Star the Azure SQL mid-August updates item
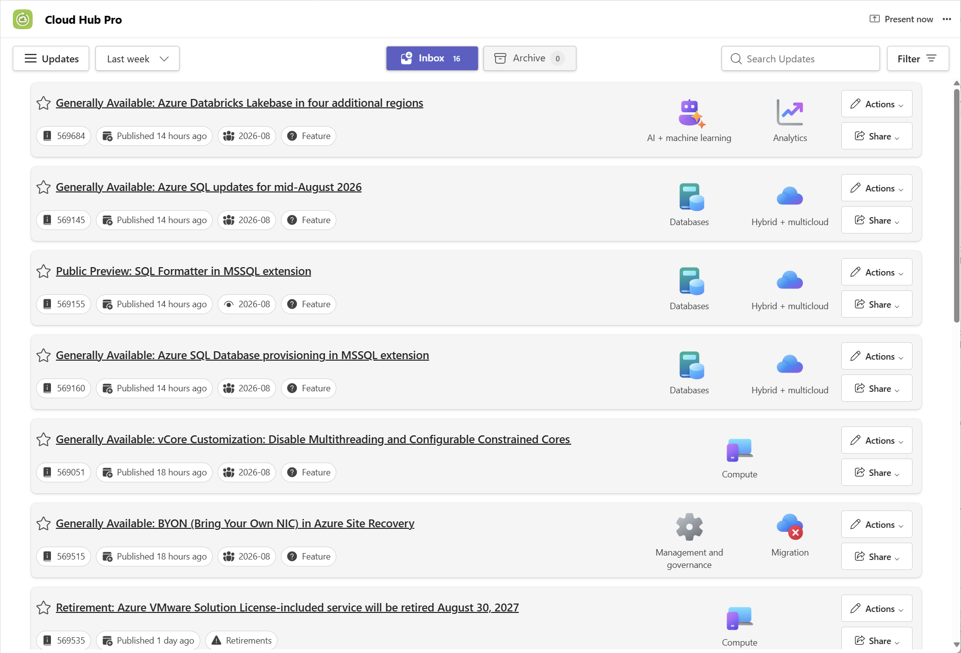 (x=44, y=187)
